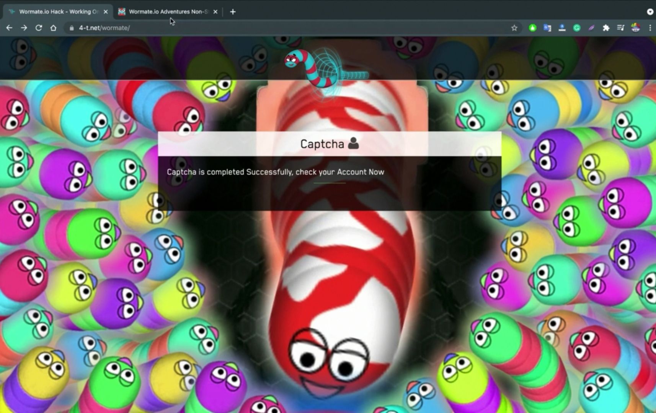Image resolution: width=656 pixels, height=413 pixels.
Task: Open the Chrome three-dot menu
Action: point(650,28)
